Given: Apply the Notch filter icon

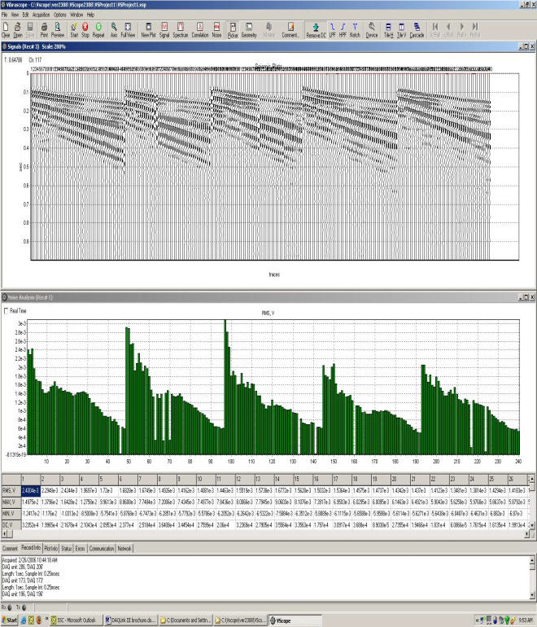Looking at the screenshot, I should pos(356,30).
